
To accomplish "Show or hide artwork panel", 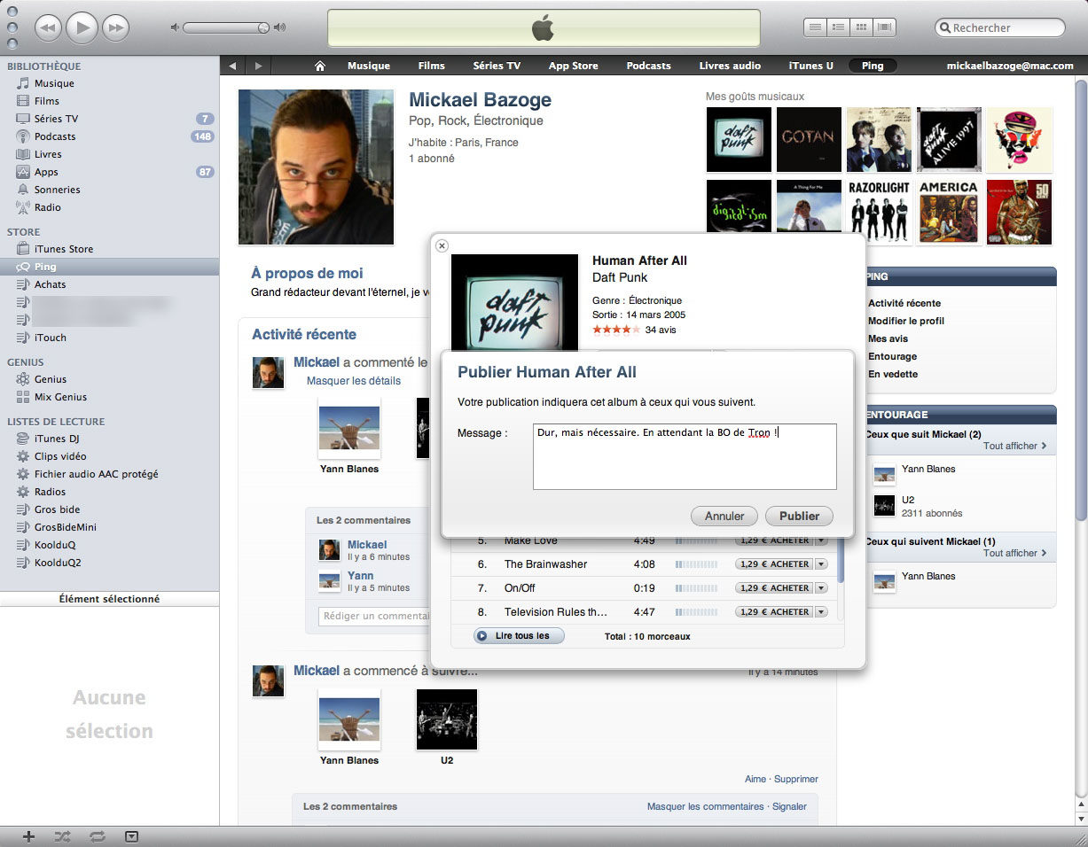I will (132, 835).
